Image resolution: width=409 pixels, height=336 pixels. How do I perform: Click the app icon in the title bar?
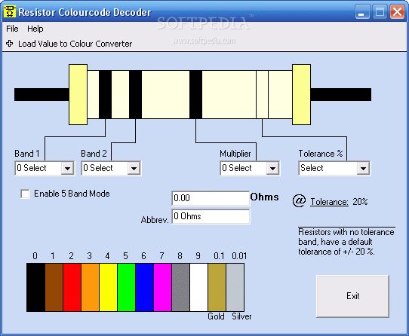[10, 12]
